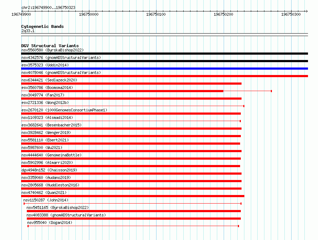This screenshot has width=318, height=240.
Task: Click the blue bar of esv3575323
Action: [x=164, y=69]
